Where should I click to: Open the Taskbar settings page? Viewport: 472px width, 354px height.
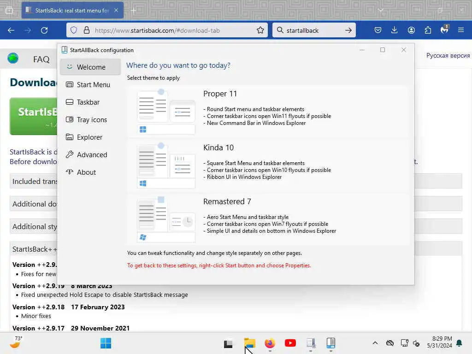90,102
